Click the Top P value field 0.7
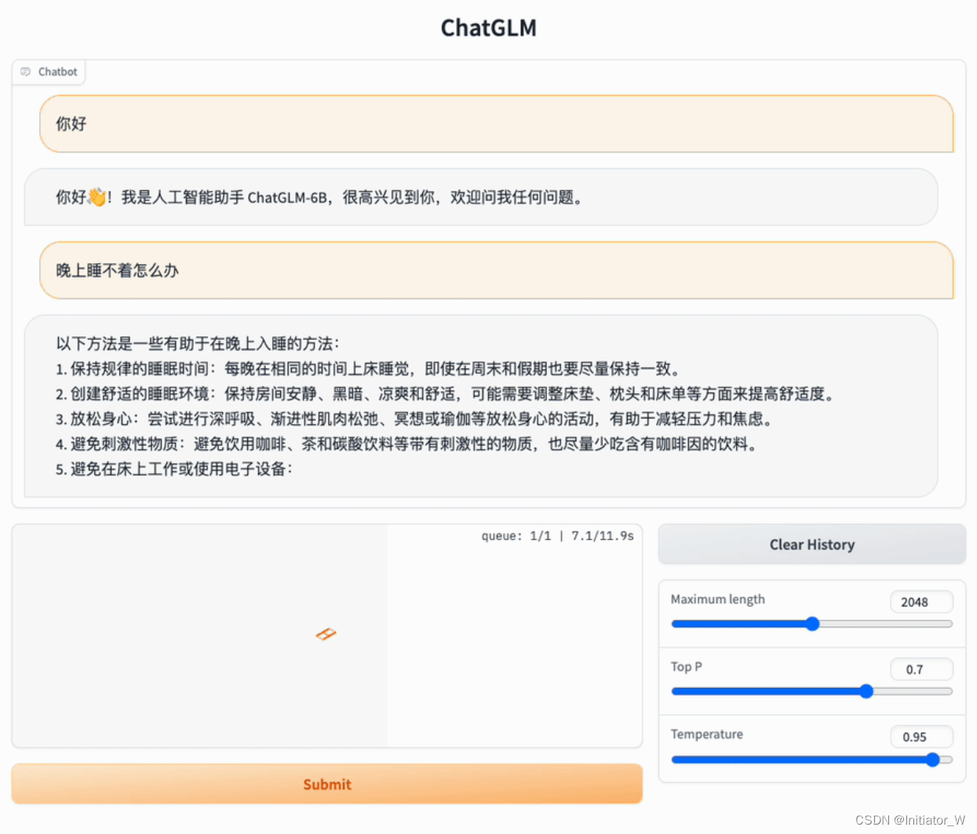The height and width of the screenshot is (834, 977). tap(921, 669)
